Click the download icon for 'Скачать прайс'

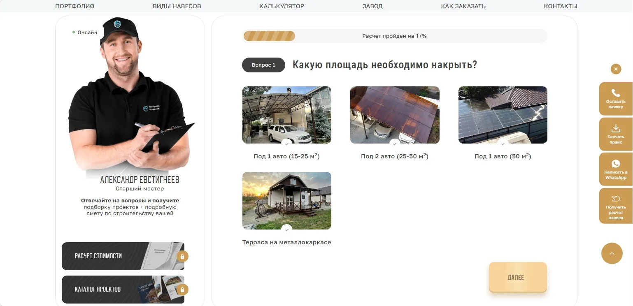pyautogui.click(x=616, y=128)
